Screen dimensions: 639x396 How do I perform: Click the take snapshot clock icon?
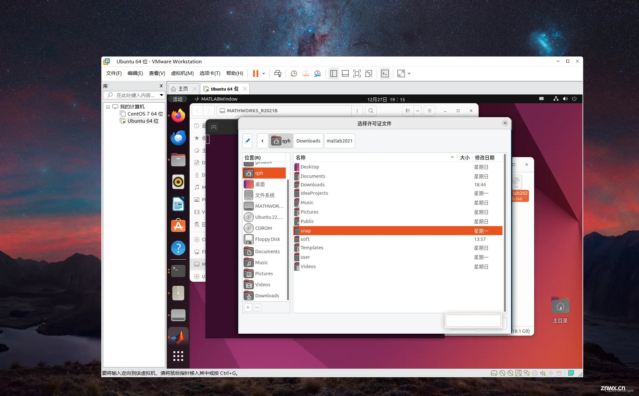point(294,74)
